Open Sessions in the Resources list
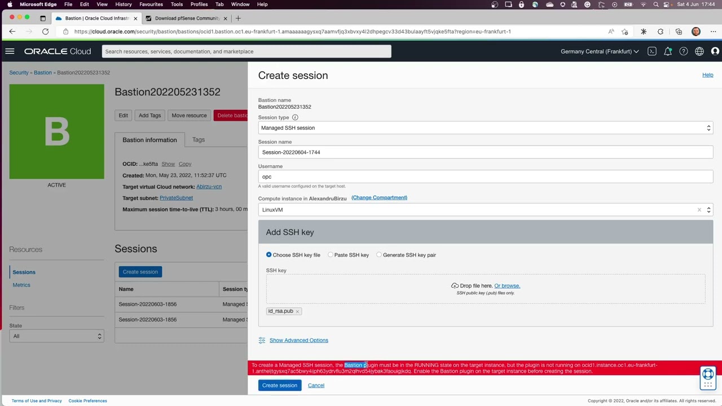The width and height of the screenshot is (722, 406). pos(24,272)
